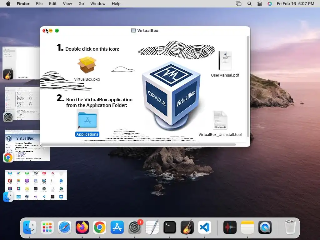Open Voice Memos from the Dock
This screenshot has height=240, width=320.
tap(230, 227)
